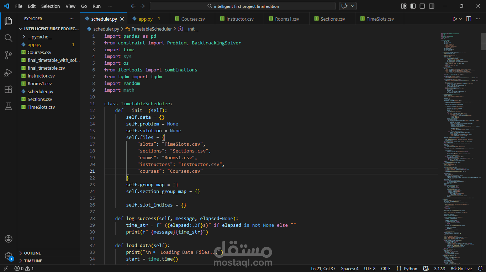
Task: Click the VS Code logo icon
Action: [6, 6]
